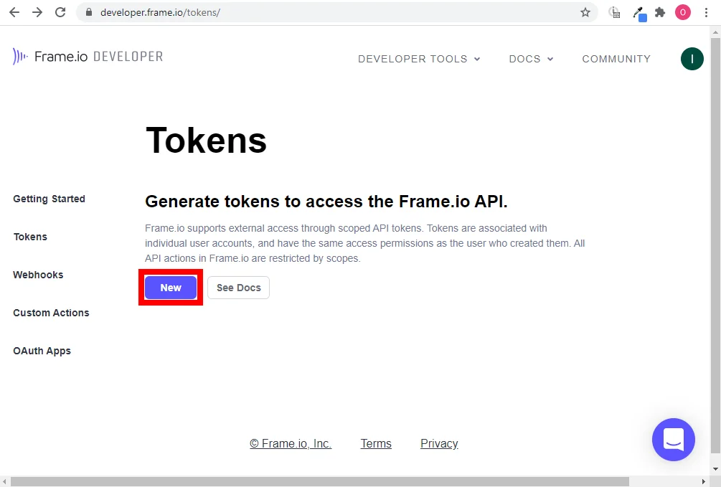Click the vertical scrollbar down arrow
The image size is (721, 487).
(x=715, y=469)
